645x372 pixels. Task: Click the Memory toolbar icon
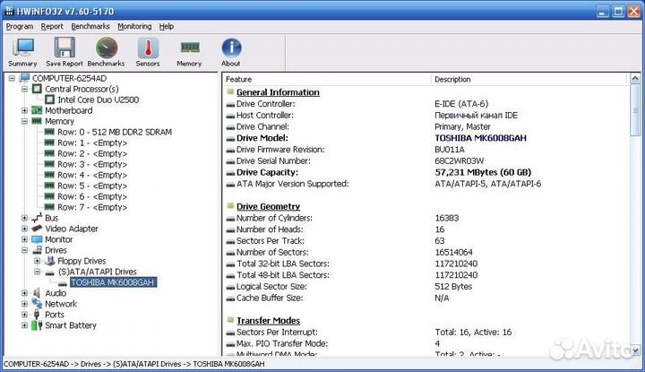(x=189, y=51)
